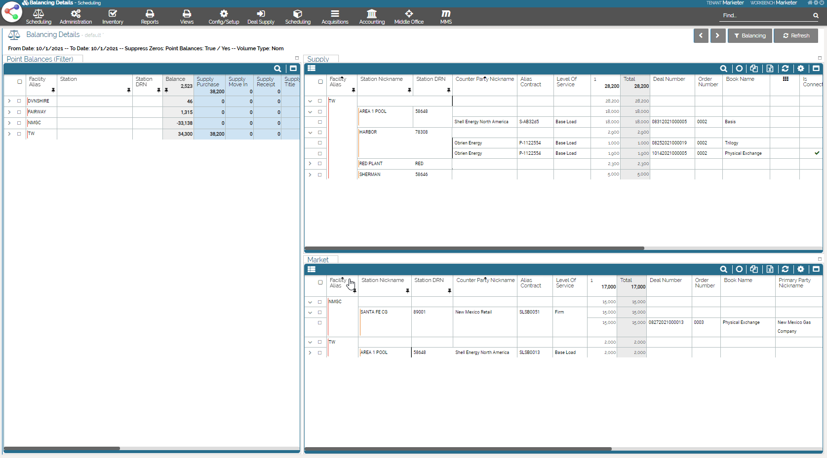
Task: Click the Market panel copy icon
Action: pos(754,269)
